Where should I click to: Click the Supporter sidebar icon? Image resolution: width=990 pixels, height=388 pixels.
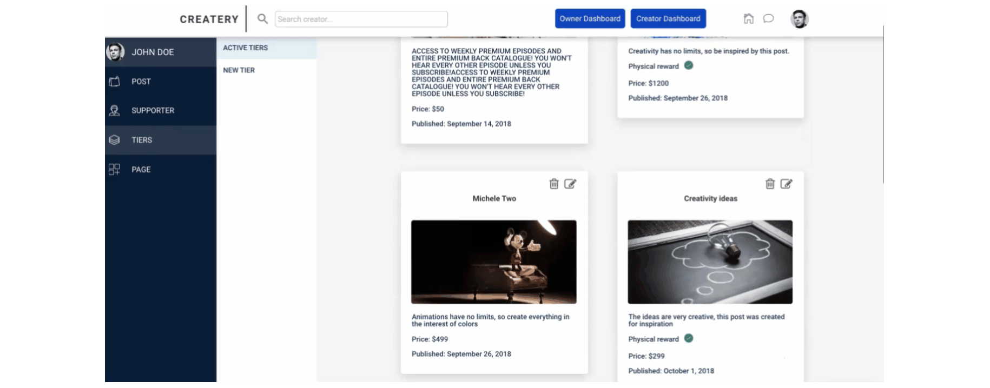coord(114,111)
